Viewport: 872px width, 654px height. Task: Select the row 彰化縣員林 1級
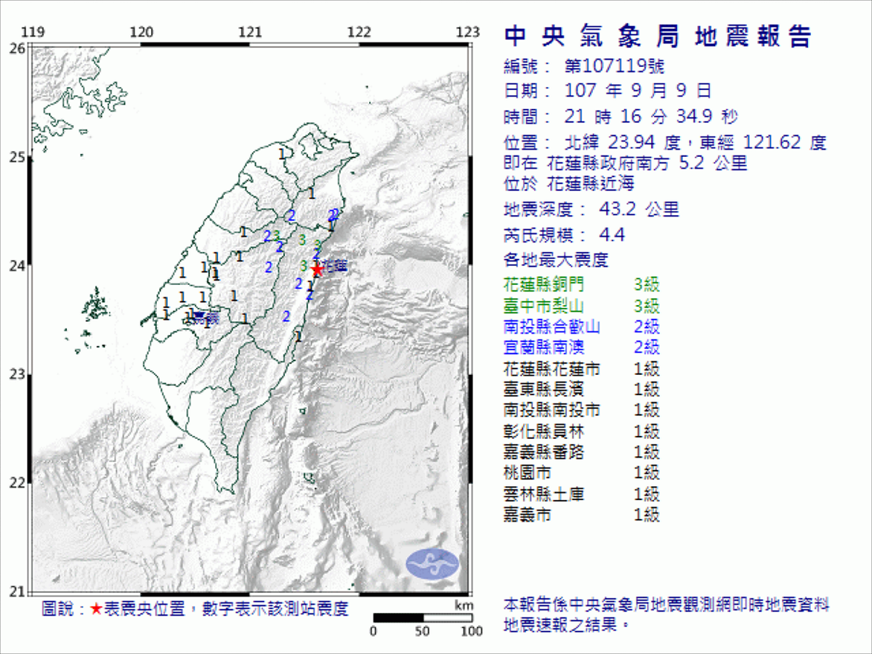581,430
